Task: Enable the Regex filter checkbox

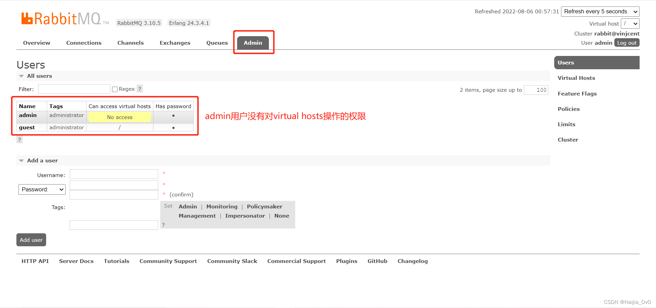Action: 115,89
